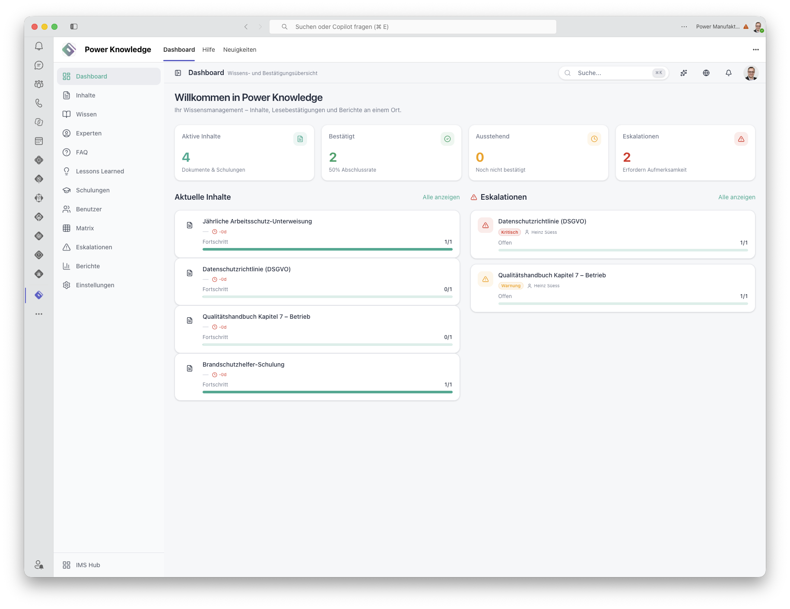This screenshot has height=609, width=790.
Task: Open the chat icon in left rail
Action: [39, 65]
